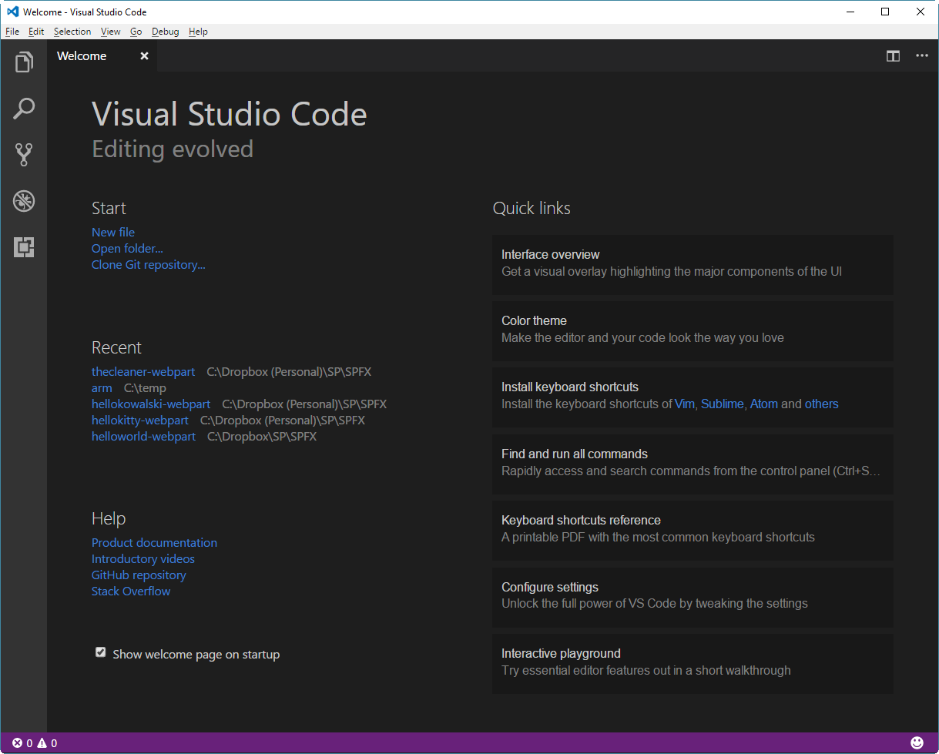Click the Split Editor icon

(x=893, y=55)
